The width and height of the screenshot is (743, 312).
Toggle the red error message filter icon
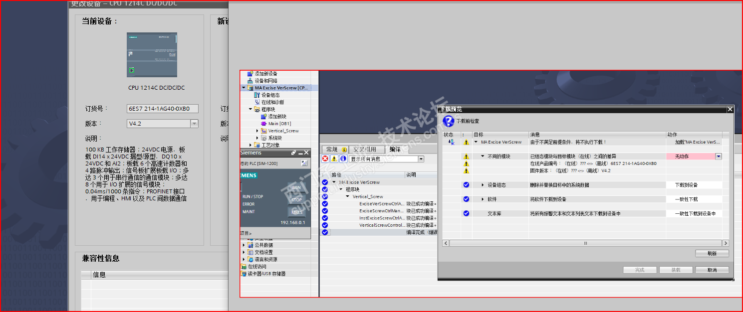[x=325, y=159]
